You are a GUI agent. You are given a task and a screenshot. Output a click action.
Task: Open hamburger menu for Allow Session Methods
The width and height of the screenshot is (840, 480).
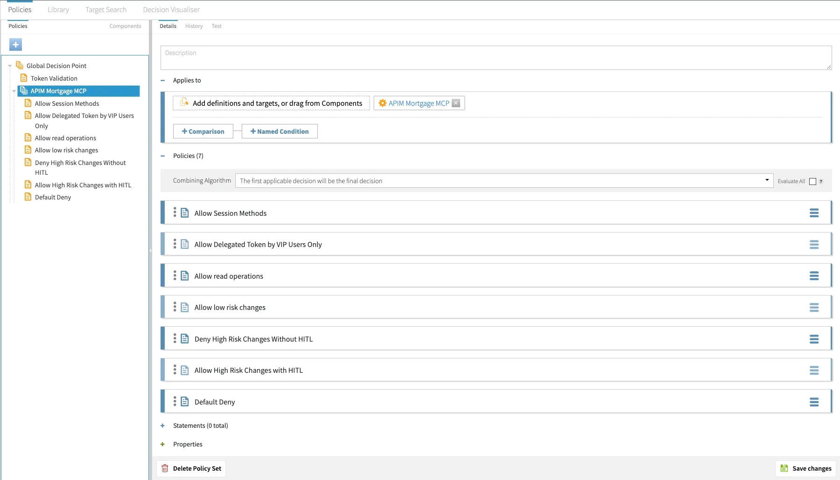[814, 213]
